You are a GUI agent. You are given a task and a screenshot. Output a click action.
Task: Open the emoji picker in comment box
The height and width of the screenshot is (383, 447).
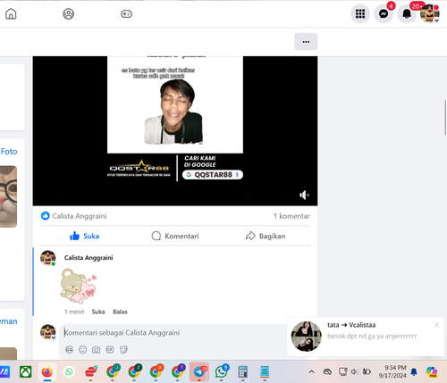(x=82, y=350)
